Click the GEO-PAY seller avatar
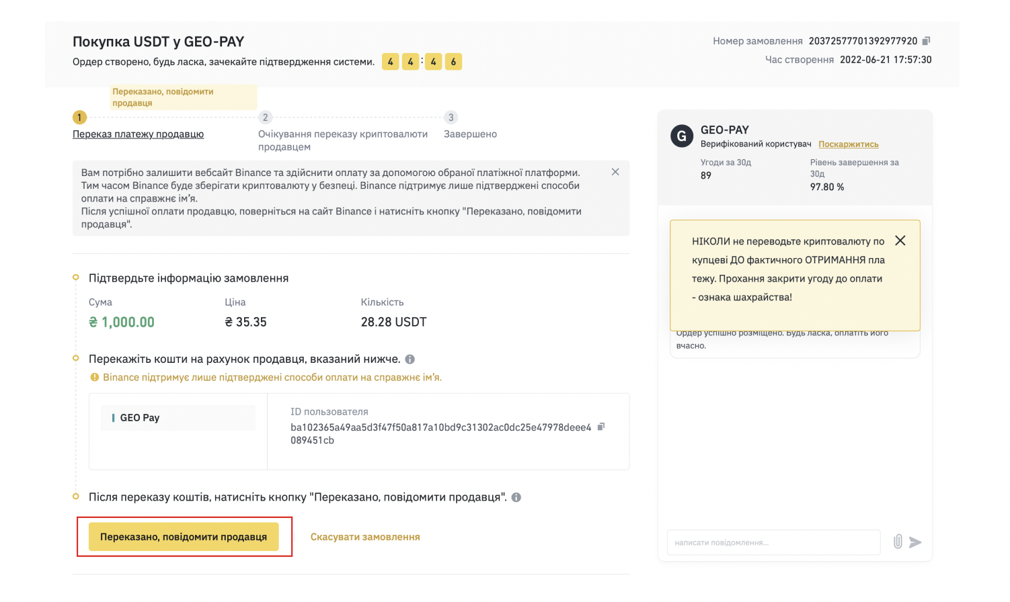Viewport: 1010px width, 602px height. point(682,136)
